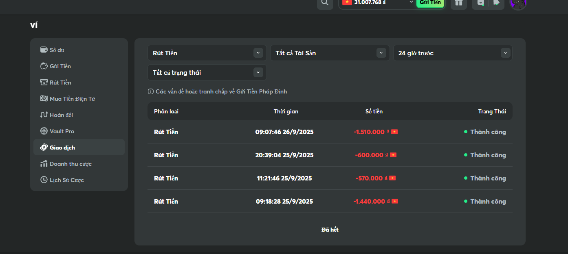The height and width of the screenshot is (254, 568).
Task: Click the Rút Tiền sidebar icon
Action: [44, 82]
